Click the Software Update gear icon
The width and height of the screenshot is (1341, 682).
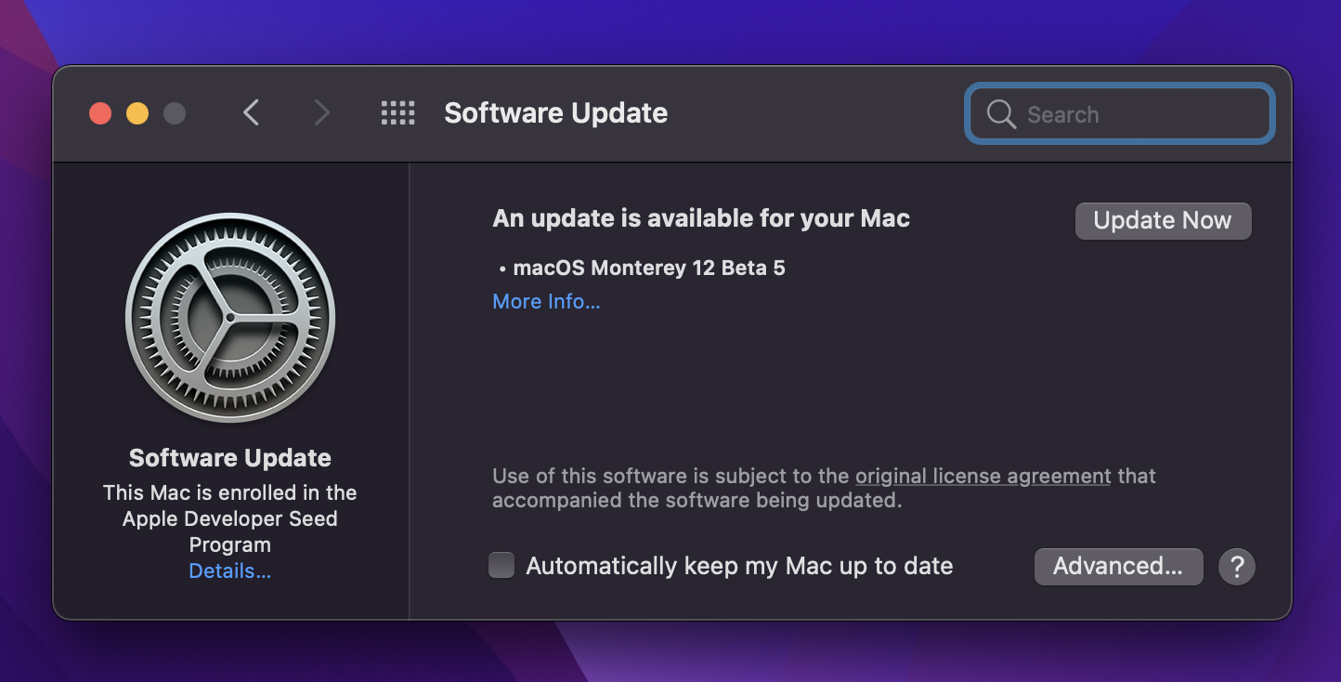[x=230, y=319]
